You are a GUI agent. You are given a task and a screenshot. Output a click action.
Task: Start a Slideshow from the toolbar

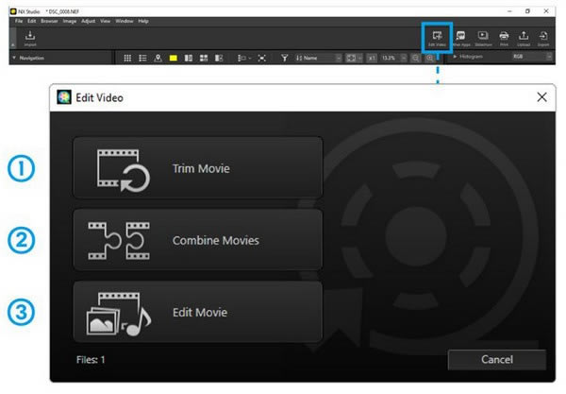pyautogui.click(x=483, y=37)
